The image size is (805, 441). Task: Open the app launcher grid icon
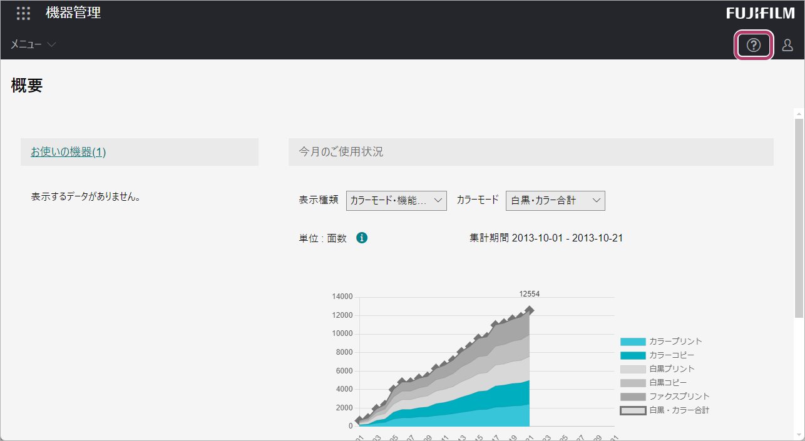pos(23,13)
